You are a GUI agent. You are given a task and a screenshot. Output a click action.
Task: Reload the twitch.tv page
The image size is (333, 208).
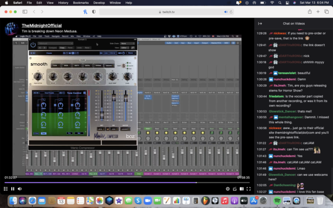231,12
